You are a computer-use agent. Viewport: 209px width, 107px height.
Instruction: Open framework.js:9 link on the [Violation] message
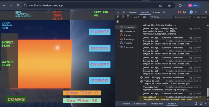[x=183, y=97]
